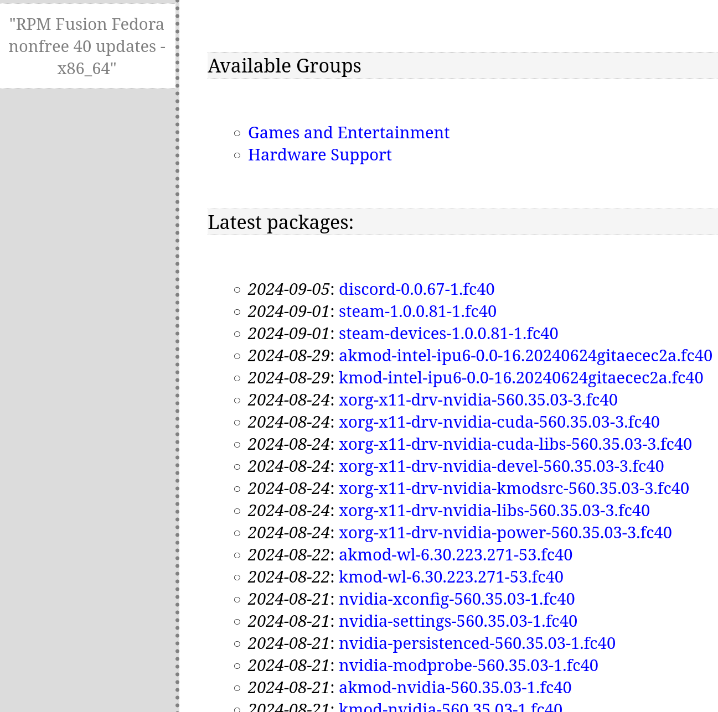Open the nvidia-settings-560.35.03-1.fc40 link
718x712 pixels.
[x=458, y=621]
